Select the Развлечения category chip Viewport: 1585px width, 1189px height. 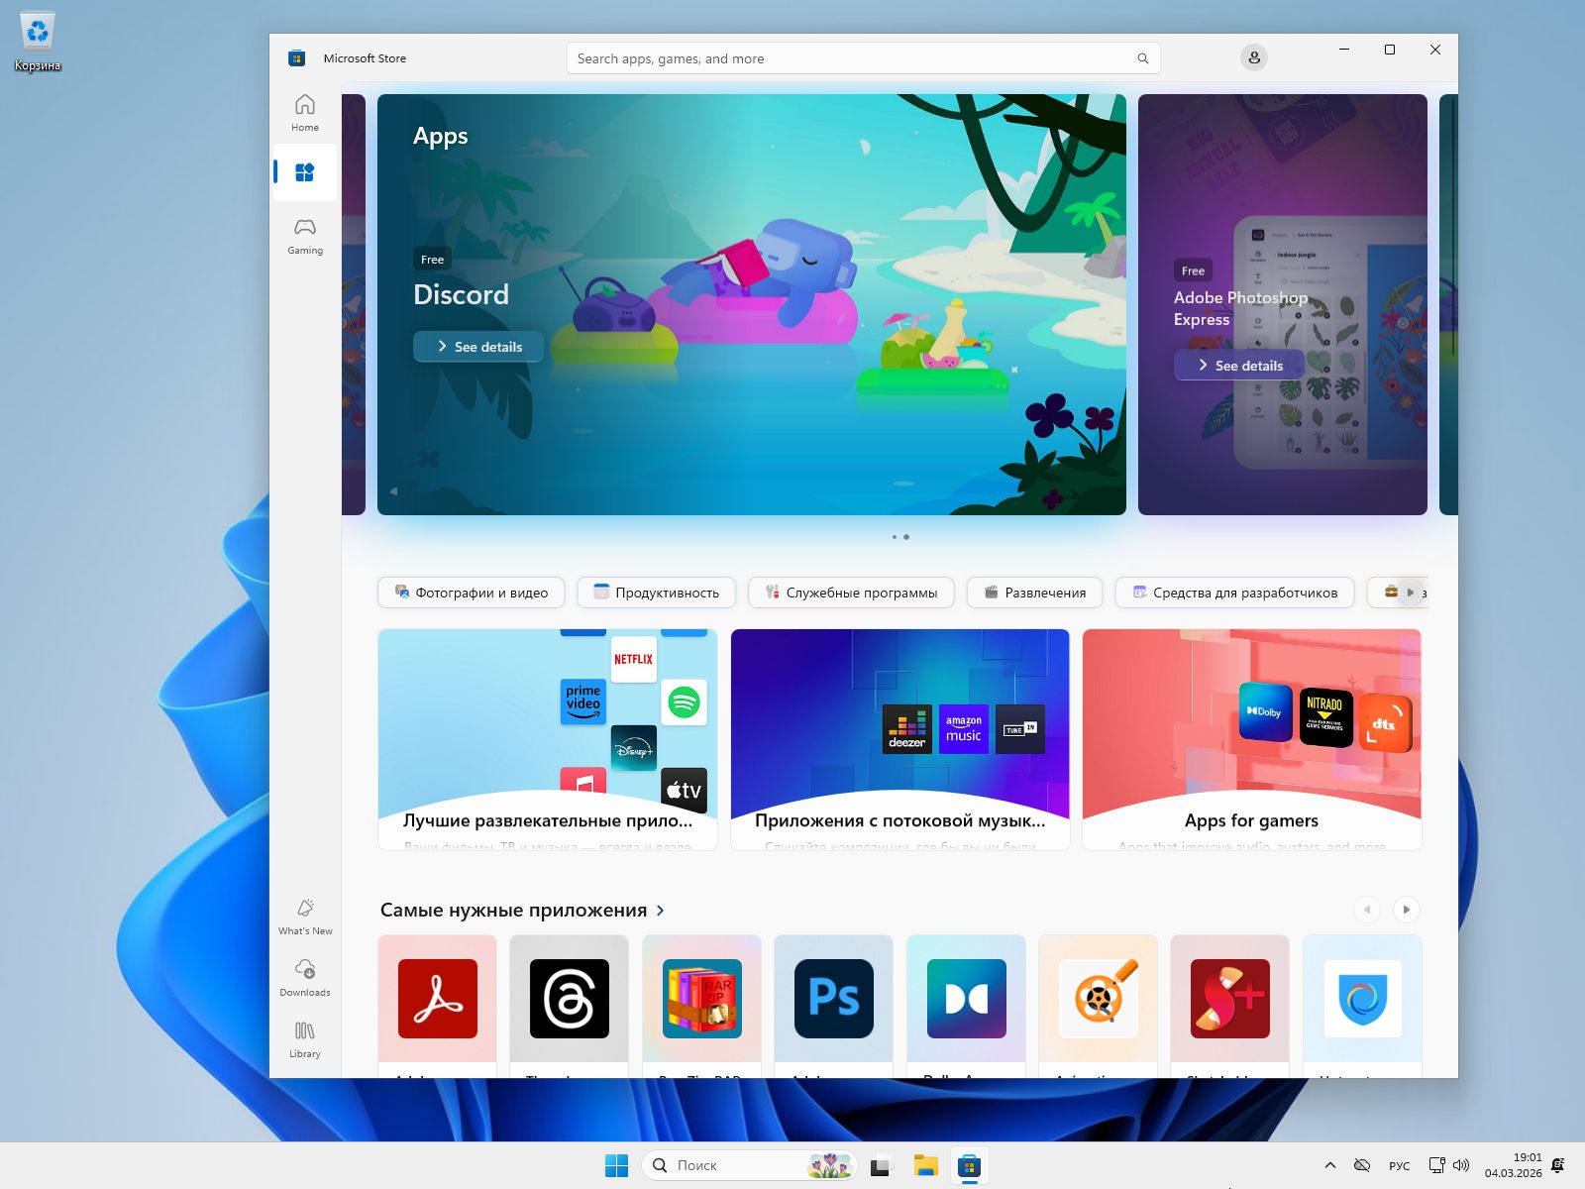tap(1033, 592)
